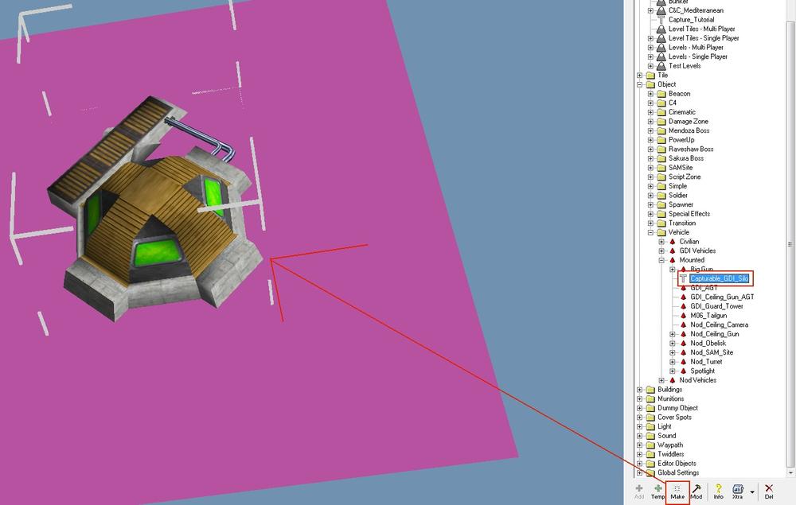Click the red cone icon beside GDI_AGT
This screenshot has width=796, height=505.
(683, 287)
